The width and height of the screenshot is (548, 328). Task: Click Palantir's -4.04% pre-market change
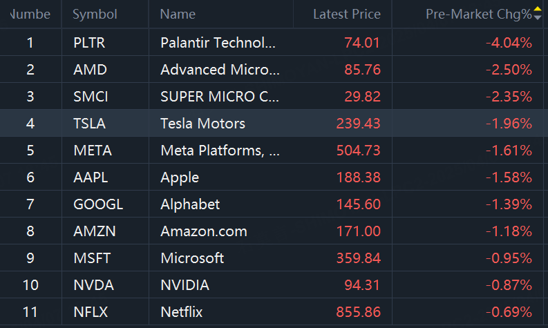coord(509,43)
